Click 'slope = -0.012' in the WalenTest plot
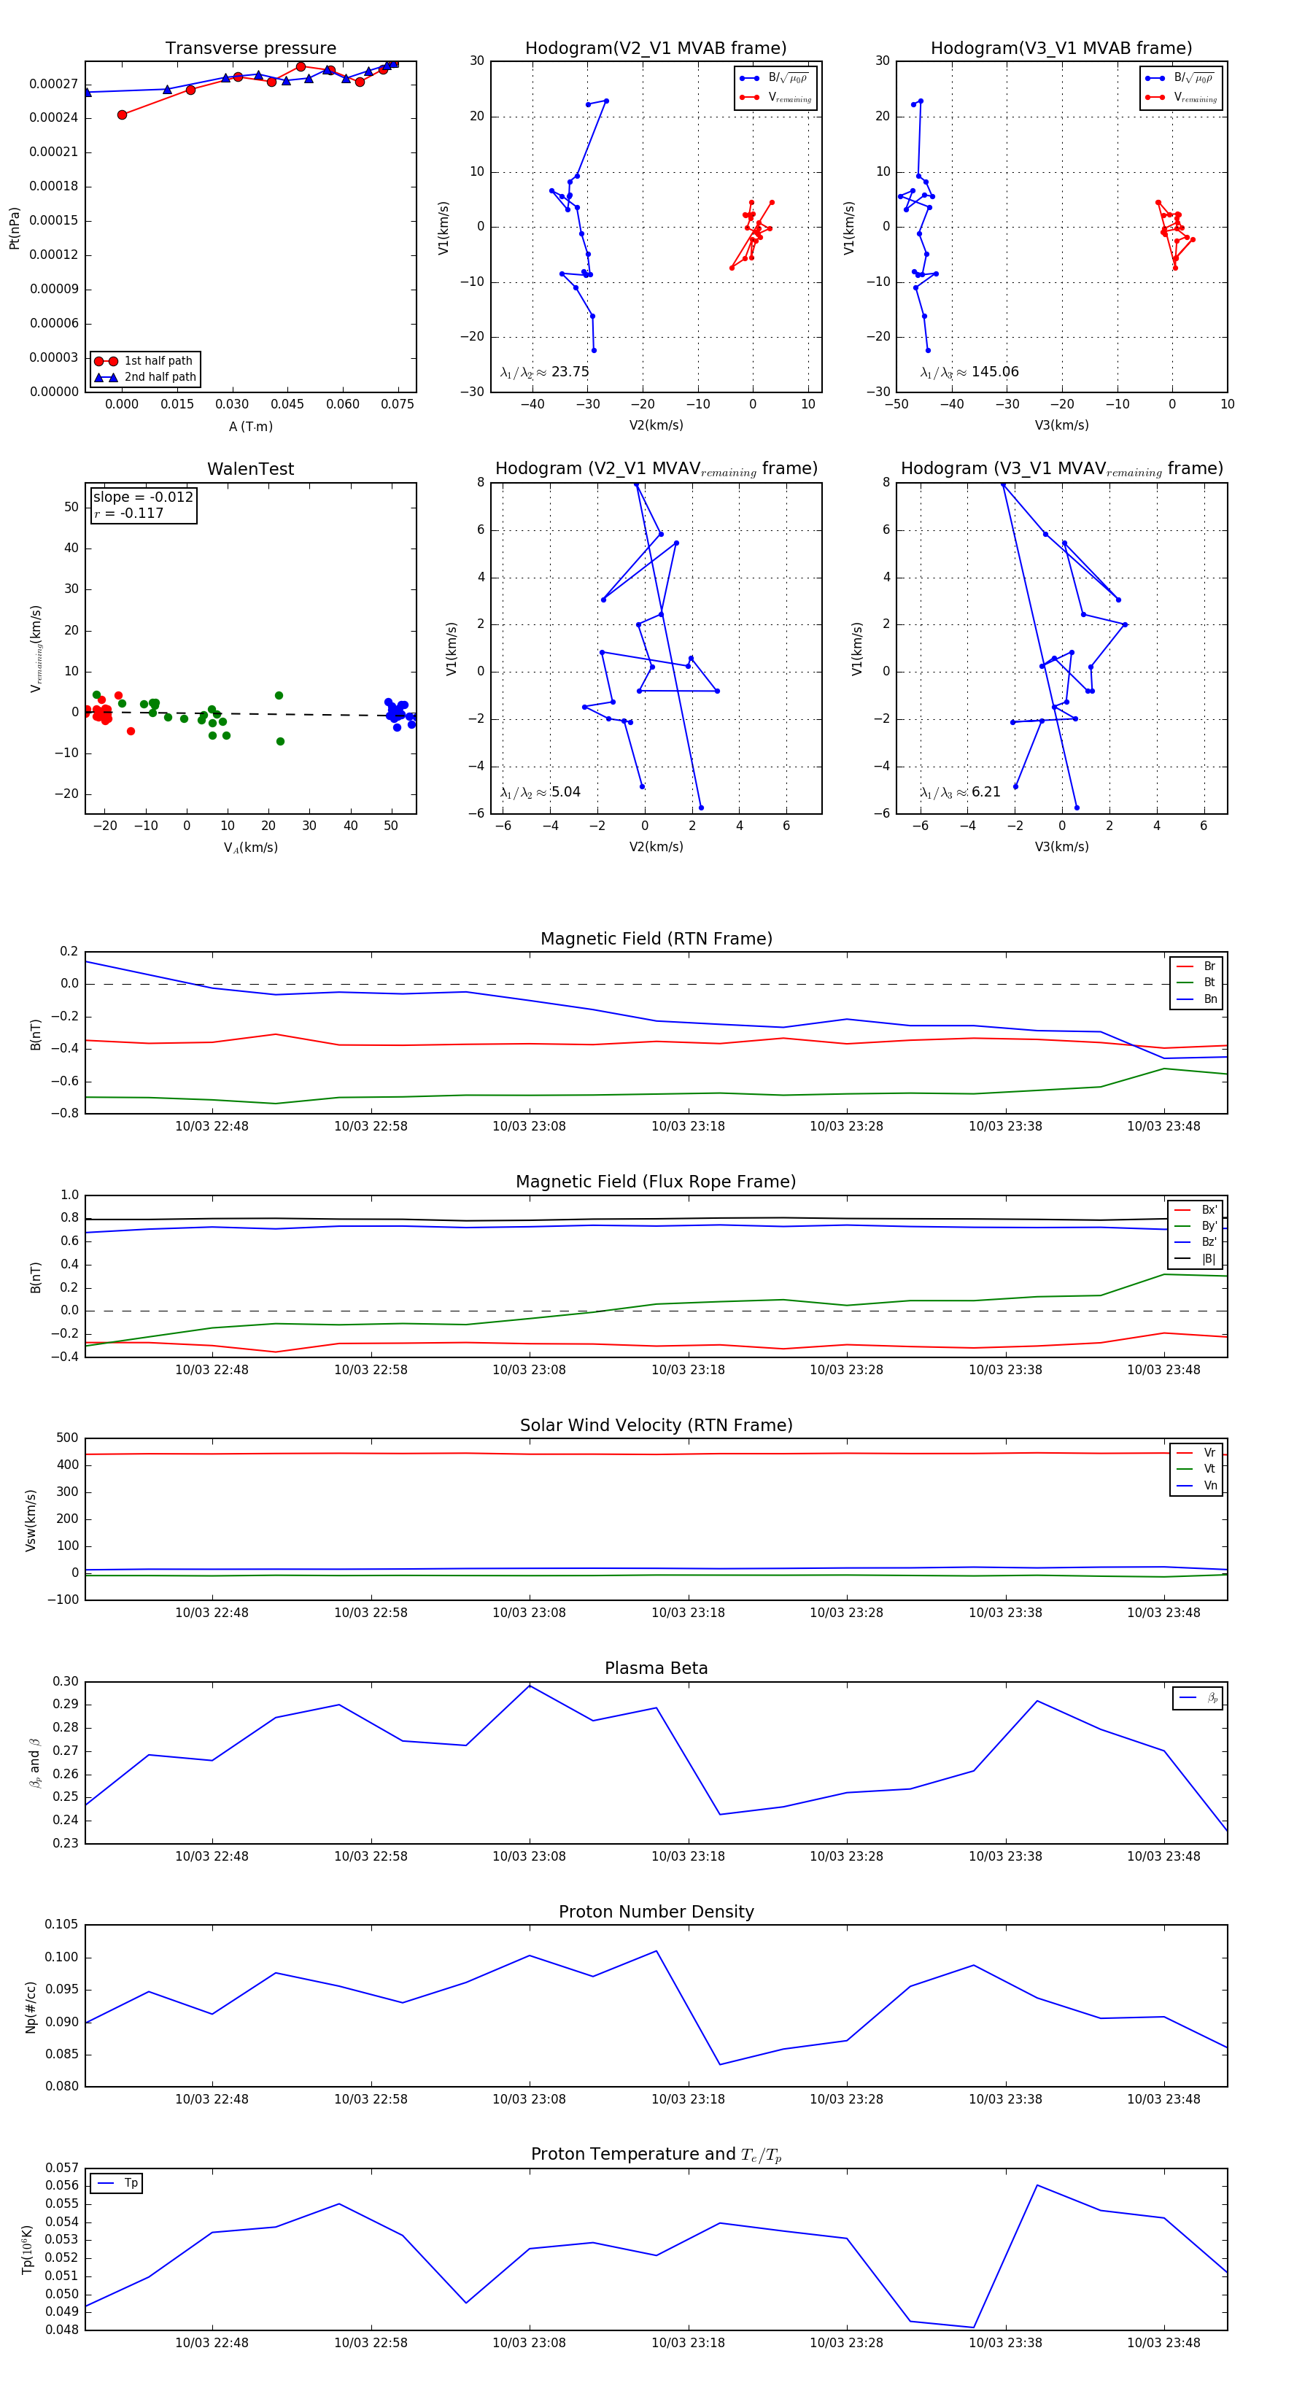 pos(143,497)
